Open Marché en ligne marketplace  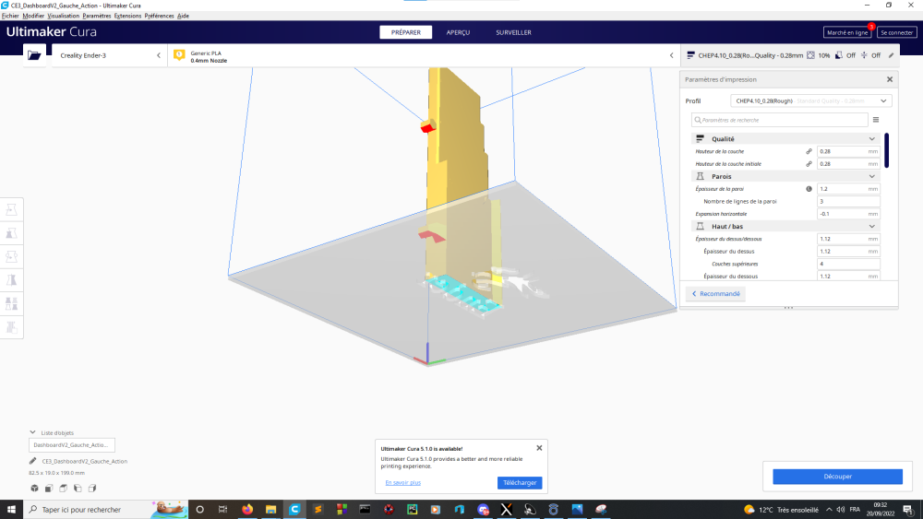tap(847, 32)
